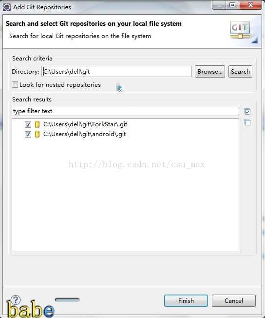Click the Browse... button
Screen dimensions: 265x318
209,71
